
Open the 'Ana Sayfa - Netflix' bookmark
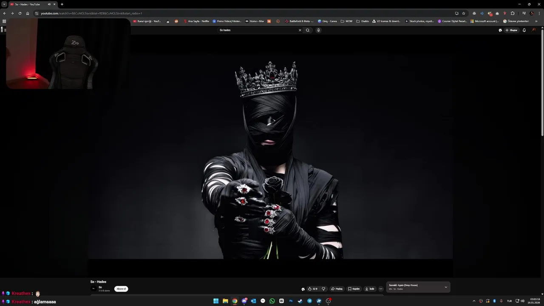tap(196, 21)
